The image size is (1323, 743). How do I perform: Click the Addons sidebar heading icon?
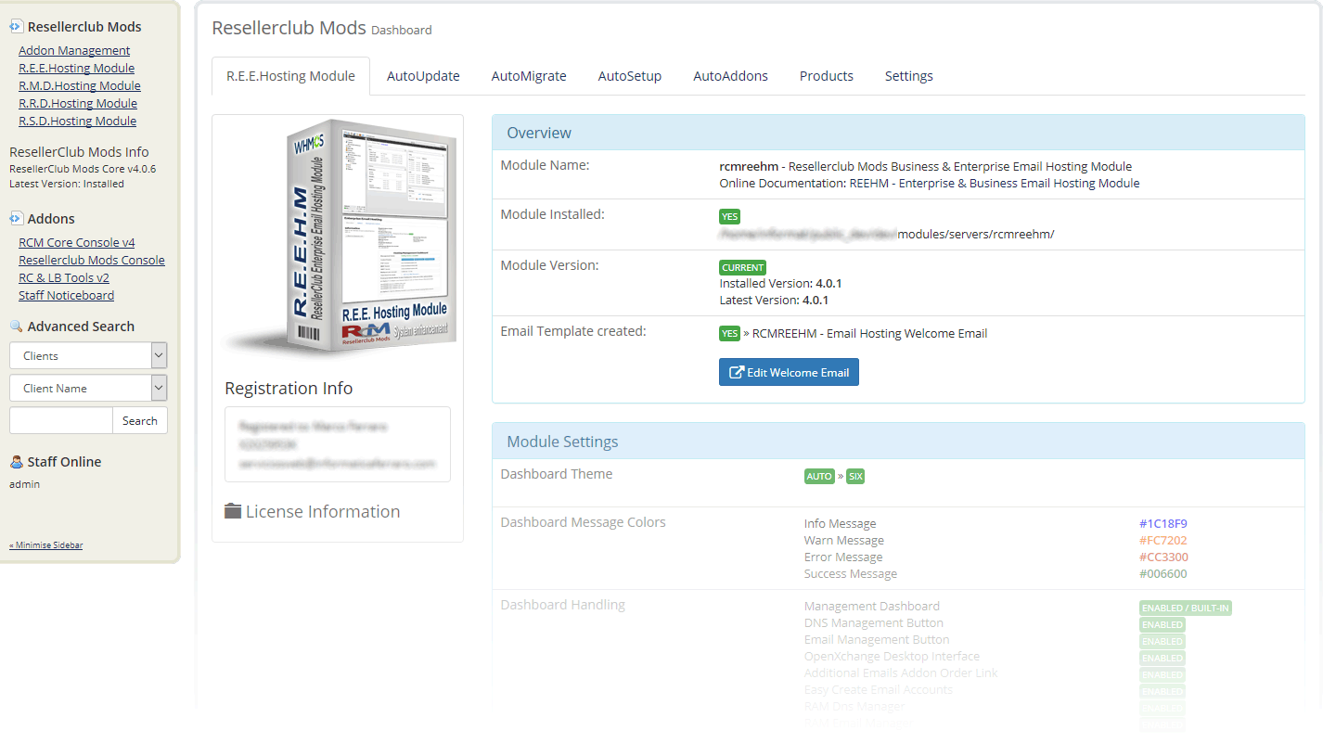click(x=16, y=219)
